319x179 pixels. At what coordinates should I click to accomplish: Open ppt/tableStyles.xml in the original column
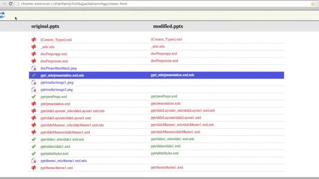tap(54, 154)
